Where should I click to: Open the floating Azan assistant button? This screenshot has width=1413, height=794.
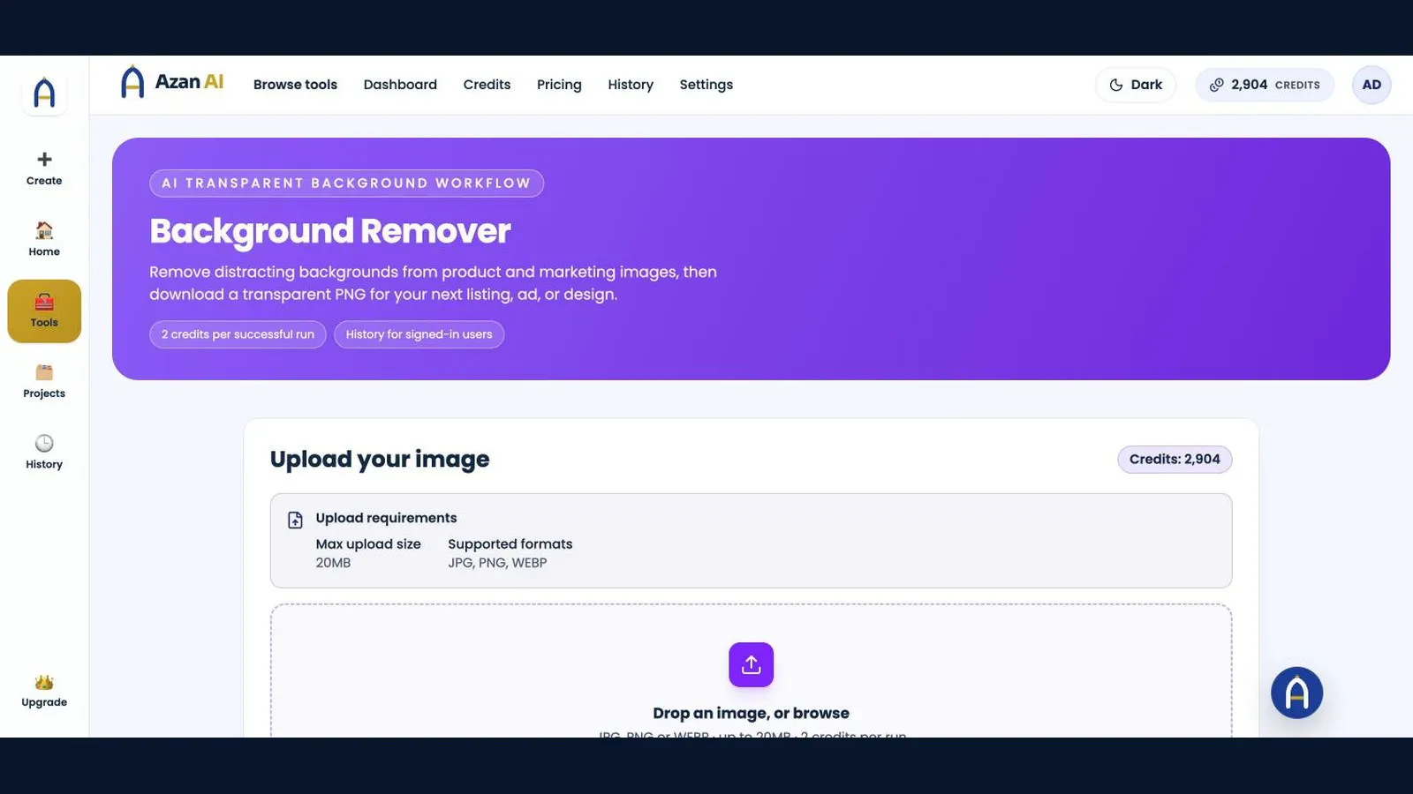tap(1296, 693)
